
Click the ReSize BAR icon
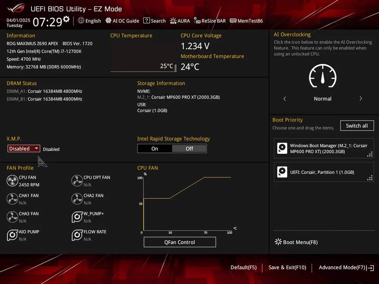(197, 21)
